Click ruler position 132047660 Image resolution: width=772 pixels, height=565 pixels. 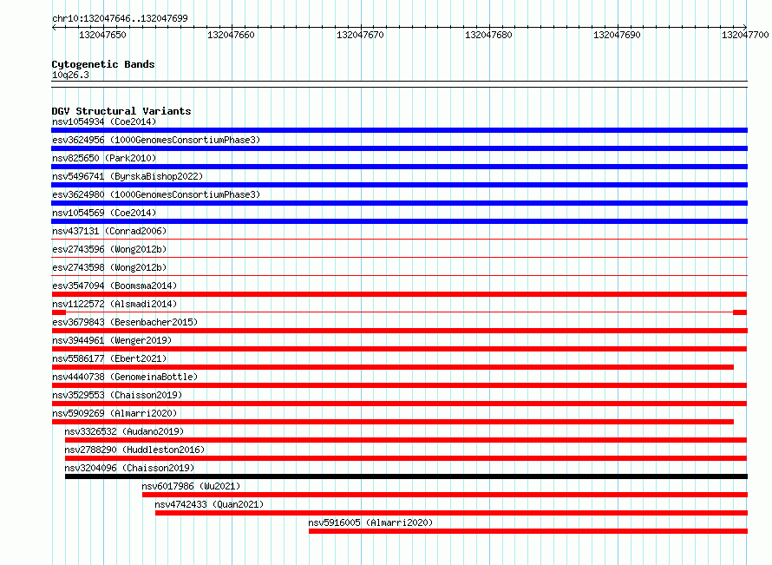click(x=231, y=35)
